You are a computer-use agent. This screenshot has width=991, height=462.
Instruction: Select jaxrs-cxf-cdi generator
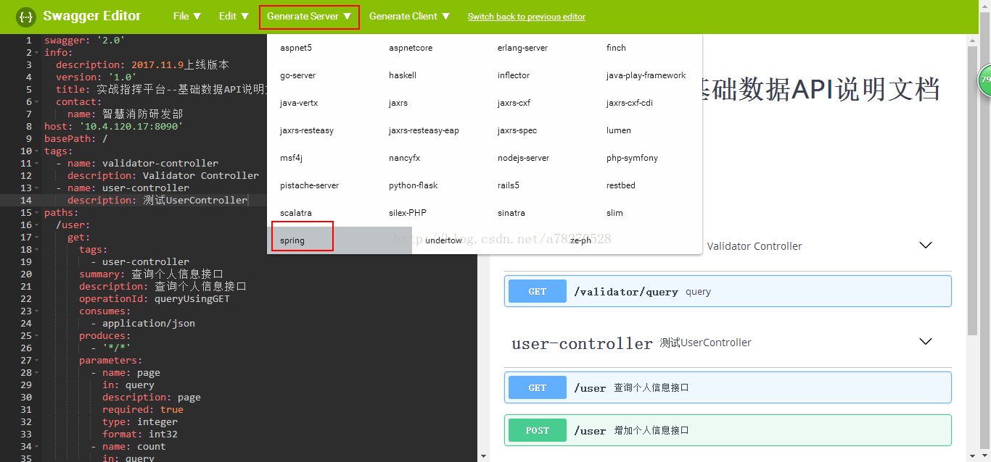630,103
